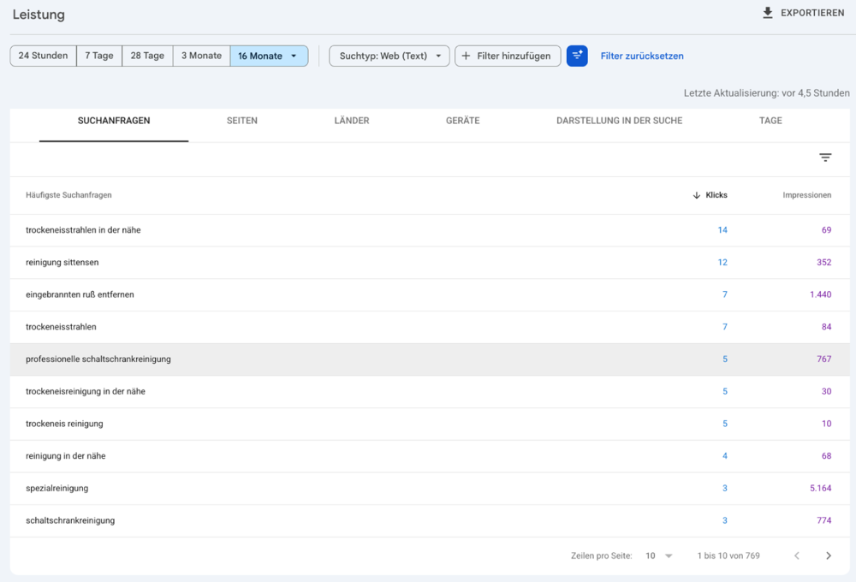Select the 24 Stunden date range
The height and width of the screenshot is (582, 856).
pos(43,56)
